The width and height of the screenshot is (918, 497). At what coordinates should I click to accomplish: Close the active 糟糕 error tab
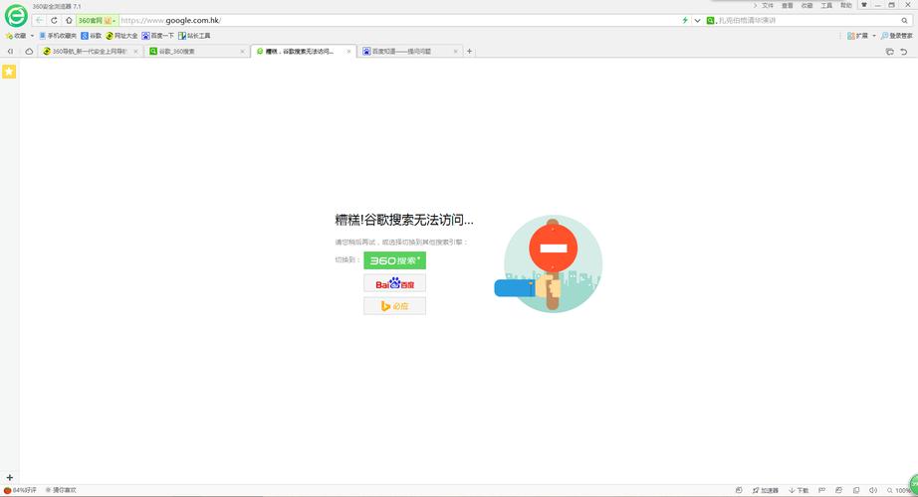[x=348, y=52]
